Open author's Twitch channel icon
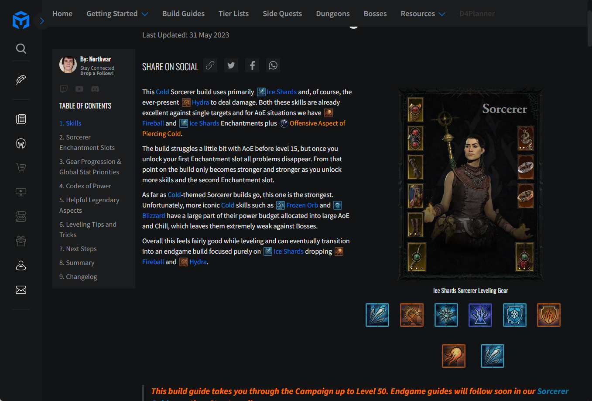Image resolution: width=592 pixels, height=401 pixels. pyautogui.click(x=64, y=89)
